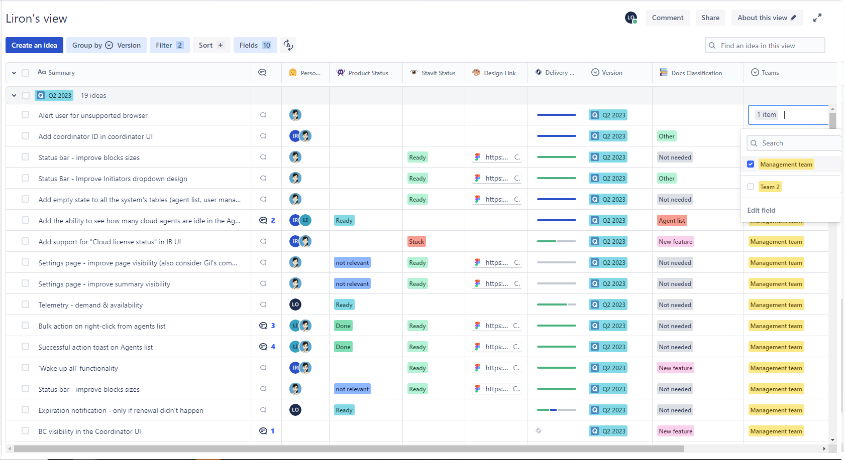Collapse all groups using header chevron
This screenshot has width=845, height=460.
tap(14, 73)
